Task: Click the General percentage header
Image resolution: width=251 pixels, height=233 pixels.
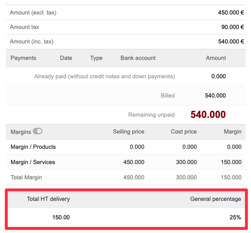Action: [x=215, y=199]
